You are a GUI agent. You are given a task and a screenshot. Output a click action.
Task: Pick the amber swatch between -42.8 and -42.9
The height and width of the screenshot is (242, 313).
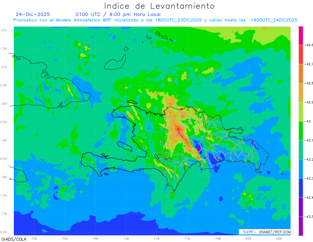[x=301, y=93]
